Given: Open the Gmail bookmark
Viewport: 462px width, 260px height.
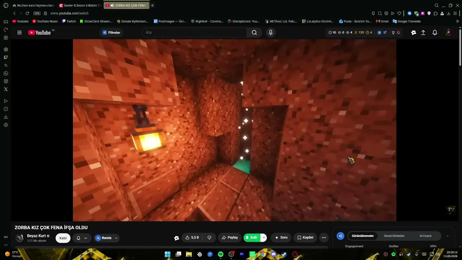Looking at the screenshot, I should pos(382,21).
